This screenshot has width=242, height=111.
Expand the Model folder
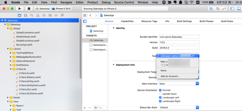pyautogui.click(x=8, y=97)
